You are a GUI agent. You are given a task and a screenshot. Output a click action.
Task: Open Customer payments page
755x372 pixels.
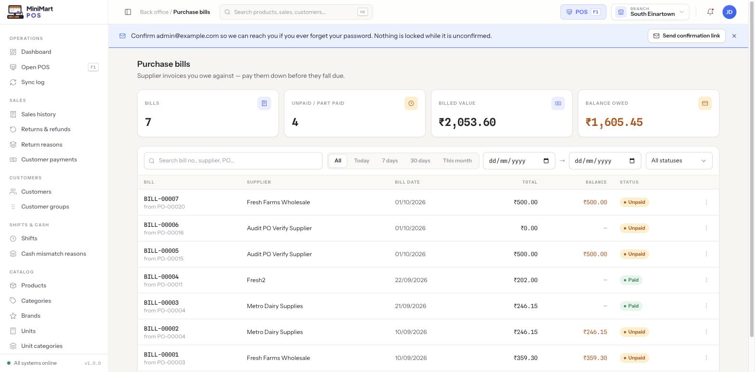(x=54, y=160)
